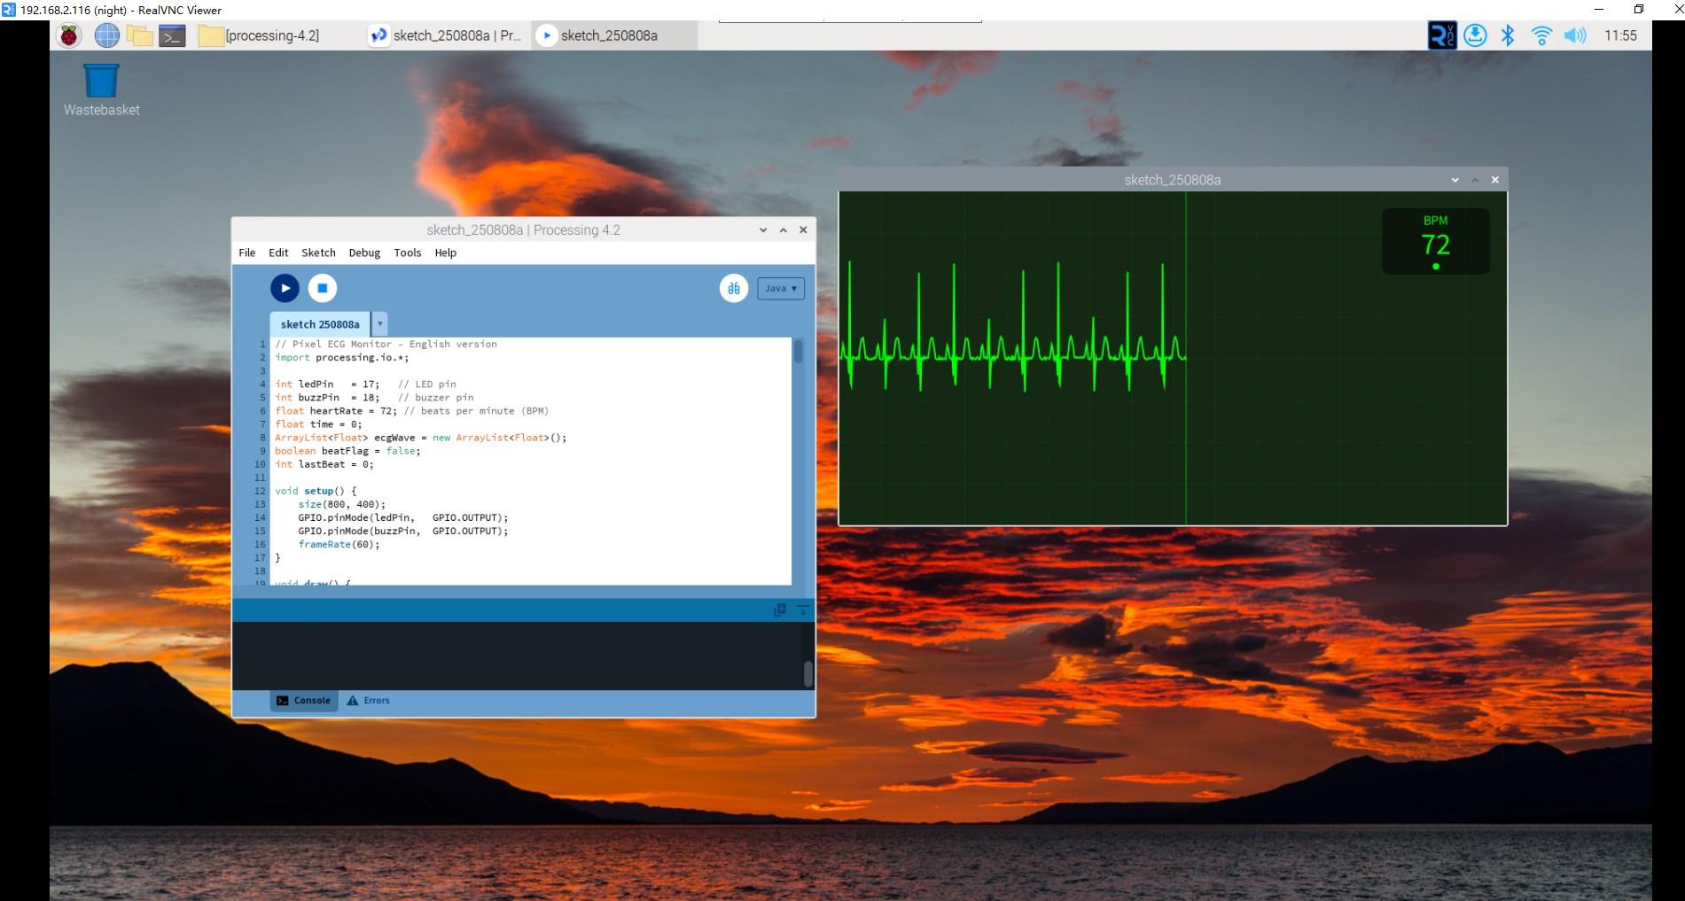Open window menu arrow of ECG sketch window

1455,180
